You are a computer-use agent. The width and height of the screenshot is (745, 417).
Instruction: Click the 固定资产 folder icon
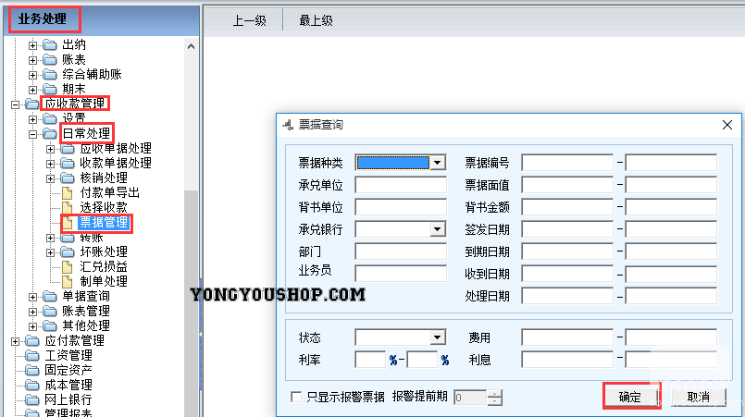tap(32, 371)
